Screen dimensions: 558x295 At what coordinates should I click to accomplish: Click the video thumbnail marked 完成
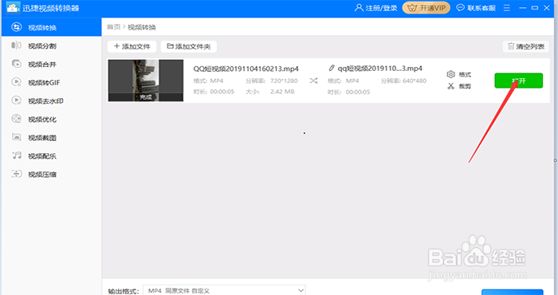[x=146, y=81]
